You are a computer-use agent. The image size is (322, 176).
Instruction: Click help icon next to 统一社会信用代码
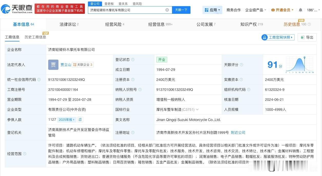[39, 80]
